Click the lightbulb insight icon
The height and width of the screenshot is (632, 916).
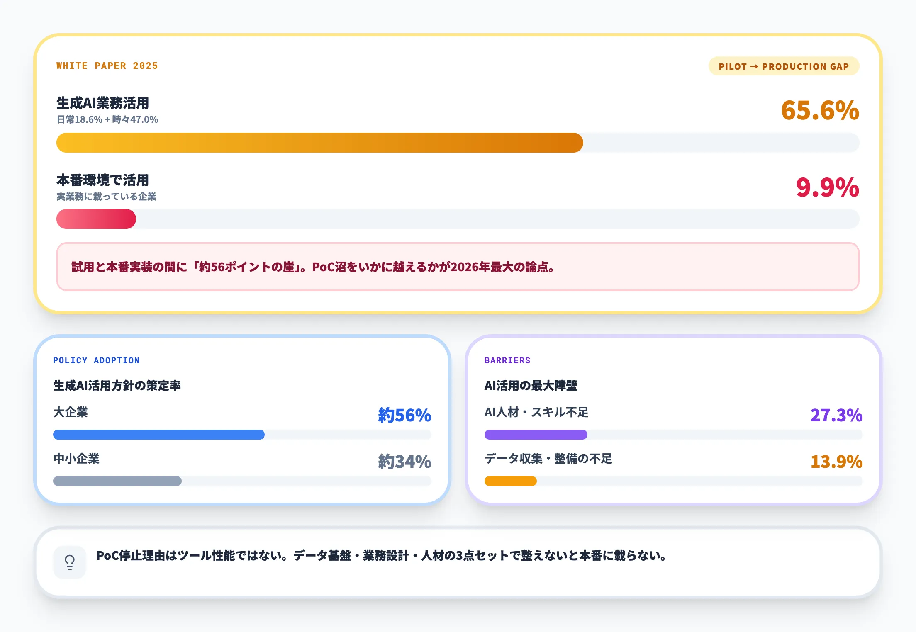(x=69, y=562)
